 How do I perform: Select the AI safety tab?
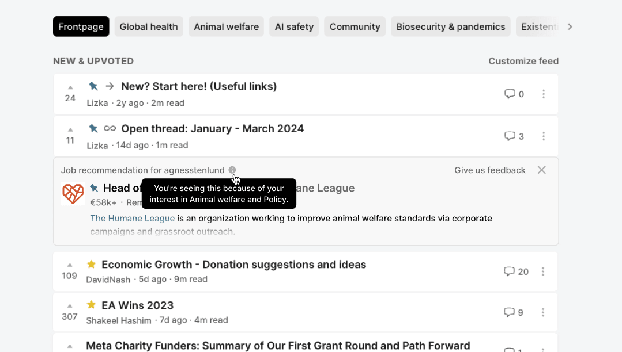[294, 26]
